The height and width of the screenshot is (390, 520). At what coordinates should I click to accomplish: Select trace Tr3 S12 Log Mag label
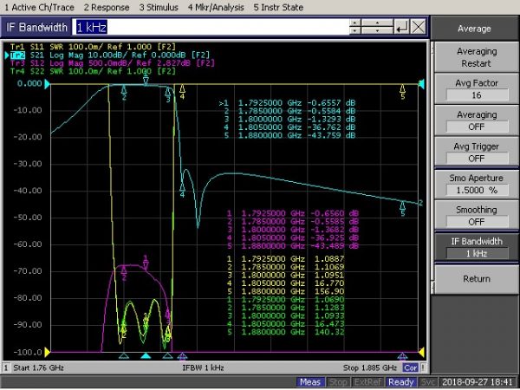click(x=112, y=63)
